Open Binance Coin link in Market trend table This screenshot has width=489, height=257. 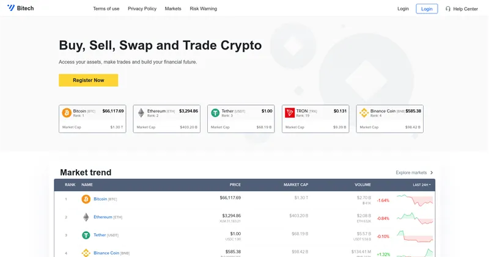pyautogui.click(x=106, y=253)
